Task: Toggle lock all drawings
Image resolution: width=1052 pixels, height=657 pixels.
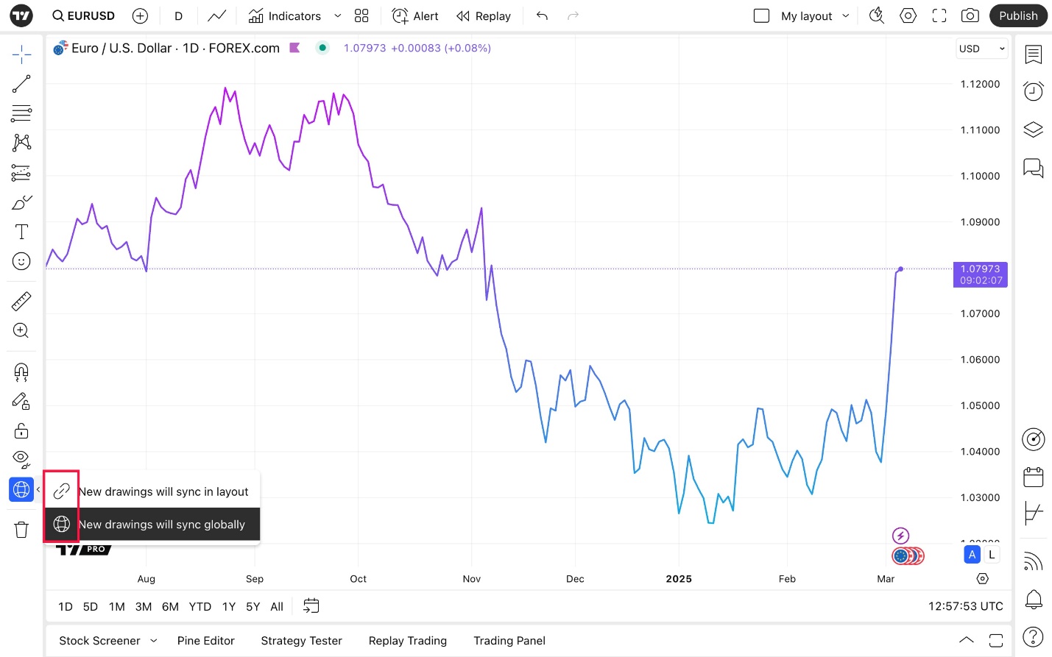Action: pyautogui.click(x=21, y=430)
